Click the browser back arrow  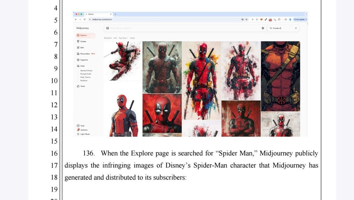(x=76, y=20)
